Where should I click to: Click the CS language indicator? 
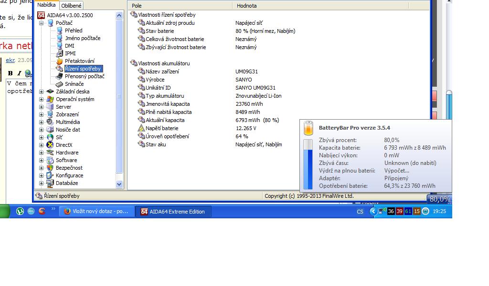[360, 212]
